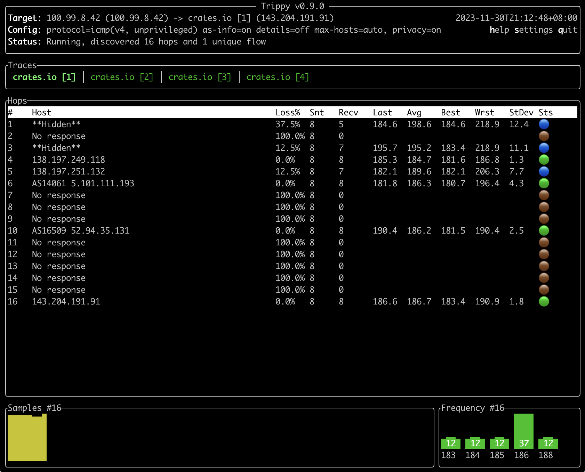Select host 138.197.249.118 in hop 4

tap(69, 160)
